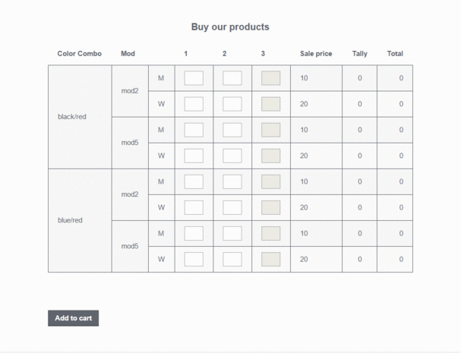Click quantity box 2 for blue/red mod2 M

pyautogui.click(x=232, y=181)
